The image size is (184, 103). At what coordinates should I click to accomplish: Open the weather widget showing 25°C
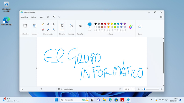tap(11, 100)
